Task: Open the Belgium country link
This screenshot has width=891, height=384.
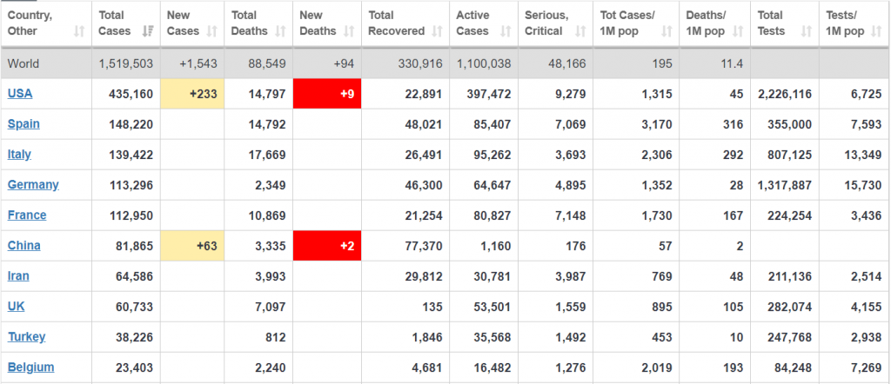Action: [x=30, y=367]
